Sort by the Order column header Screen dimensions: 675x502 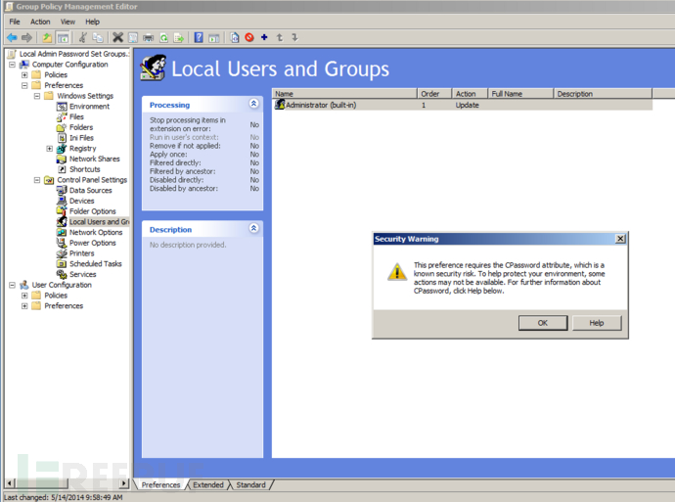point(434,93)
